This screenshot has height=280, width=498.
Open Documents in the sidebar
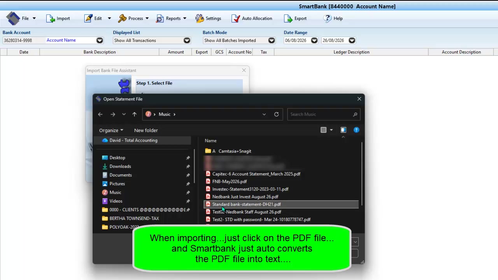(x=120, y=175)
